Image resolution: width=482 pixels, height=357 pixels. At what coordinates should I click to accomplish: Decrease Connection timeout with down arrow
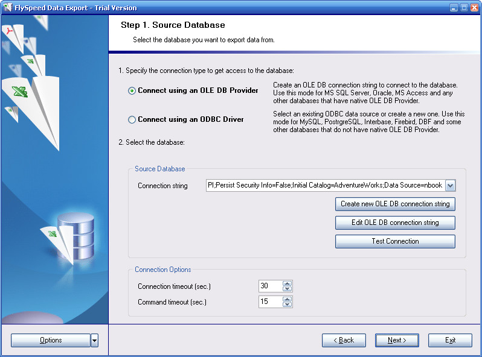(x=287, y=289)
